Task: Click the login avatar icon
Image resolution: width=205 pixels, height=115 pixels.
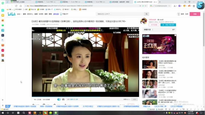Action: click(x=179, y=14)
